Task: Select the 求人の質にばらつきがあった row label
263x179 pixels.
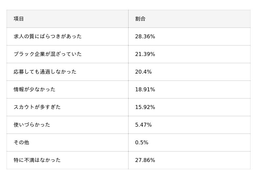Action: point(48,36)
